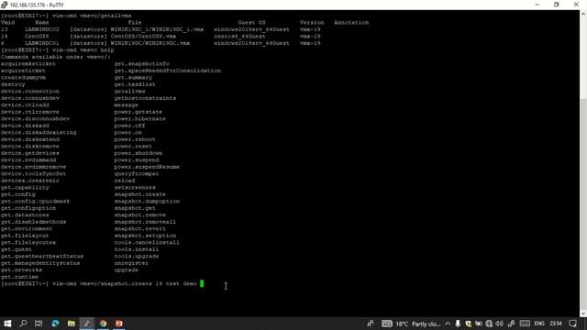Click the pen/link tray icon beside volume
The image size is (587, 330).
coord(512,324)
